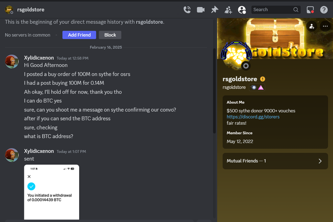Click the search magnifier icon
The height and width of the screenshot is (222, 333).
pyautogui.click(x=296, y=10)
